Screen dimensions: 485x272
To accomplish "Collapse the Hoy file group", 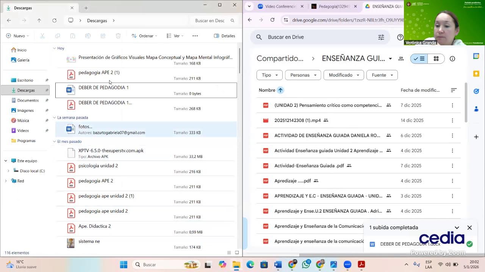I will [x=54, y=48].
